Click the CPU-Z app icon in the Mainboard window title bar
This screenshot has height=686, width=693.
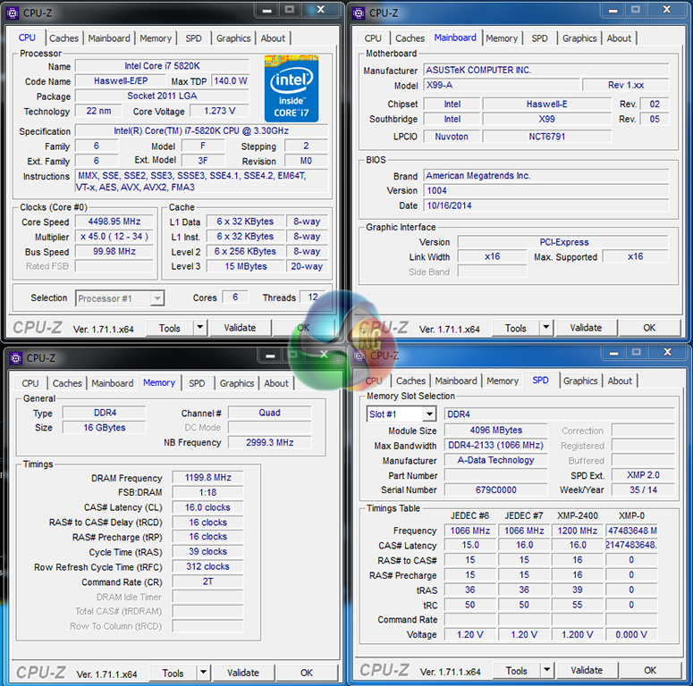pyautogui.click(x=359, y=13)
